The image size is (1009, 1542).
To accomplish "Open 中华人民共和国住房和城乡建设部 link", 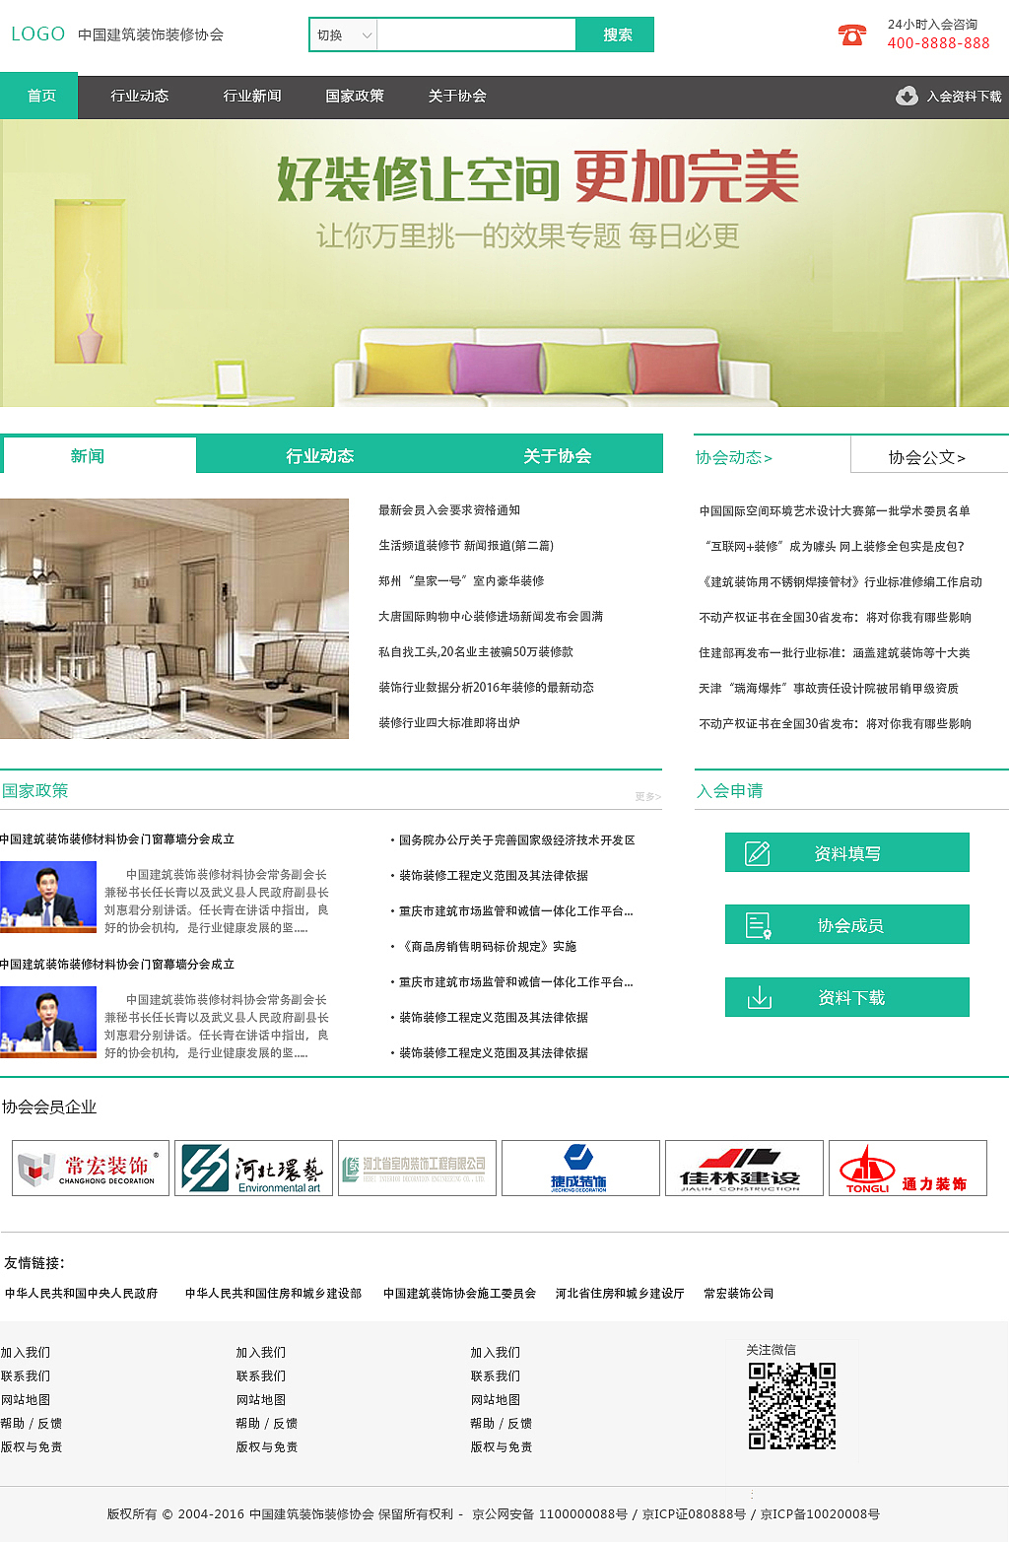I will pos(273,1294).
